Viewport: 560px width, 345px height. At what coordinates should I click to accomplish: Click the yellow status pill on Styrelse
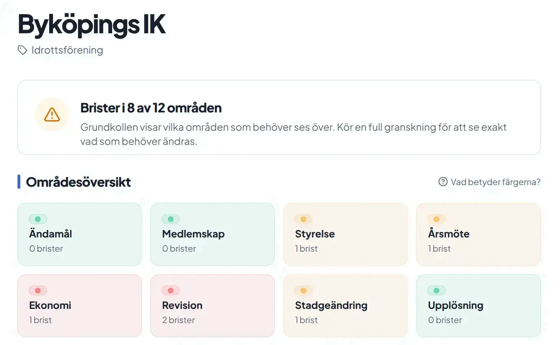304,219
